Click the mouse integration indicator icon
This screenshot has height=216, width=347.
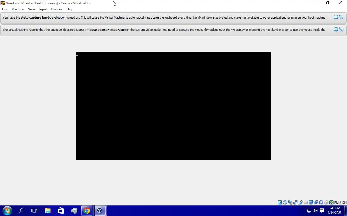pyautogui.click(x=326, y=202)
